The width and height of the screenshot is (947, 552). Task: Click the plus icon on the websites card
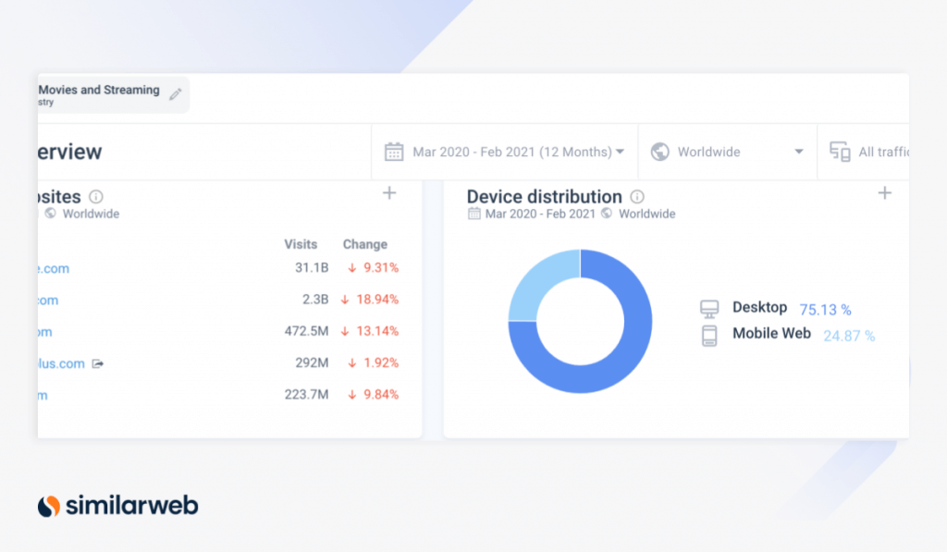389,193
